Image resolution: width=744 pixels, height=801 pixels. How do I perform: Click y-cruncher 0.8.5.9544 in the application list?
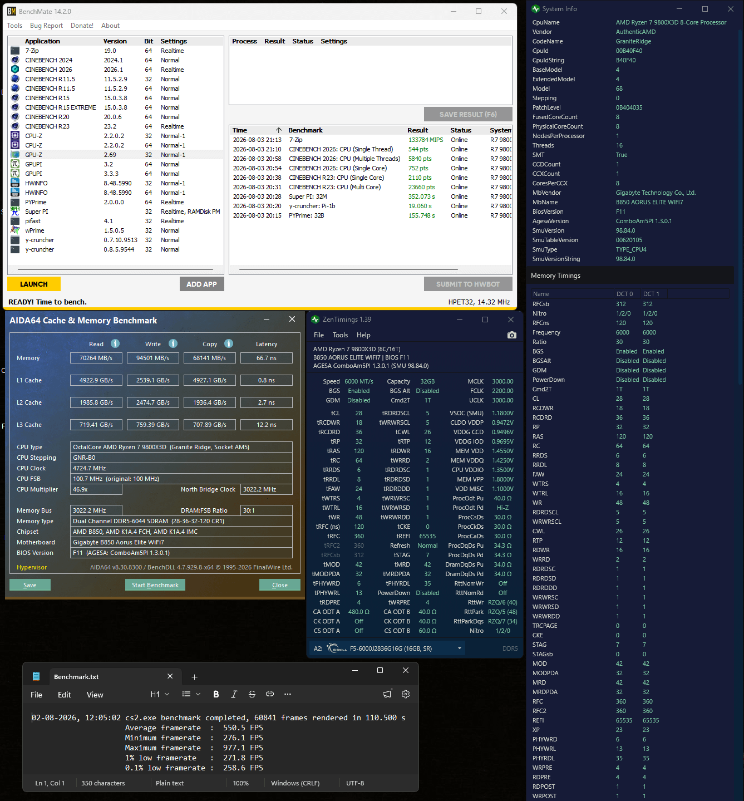116,249
